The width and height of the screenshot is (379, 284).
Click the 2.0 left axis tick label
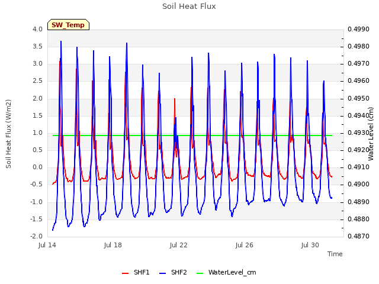click(x=38, y=98)
